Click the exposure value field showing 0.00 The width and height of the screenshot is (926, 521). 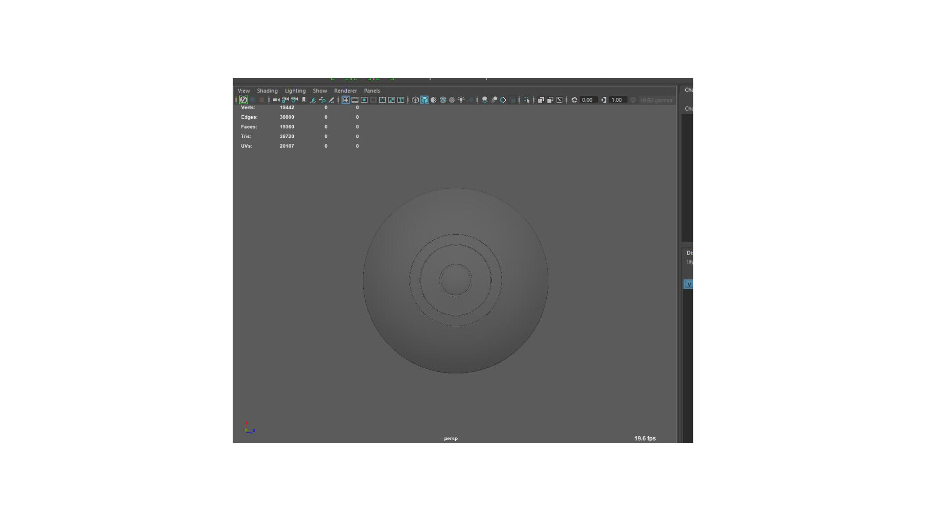point(586,100)
